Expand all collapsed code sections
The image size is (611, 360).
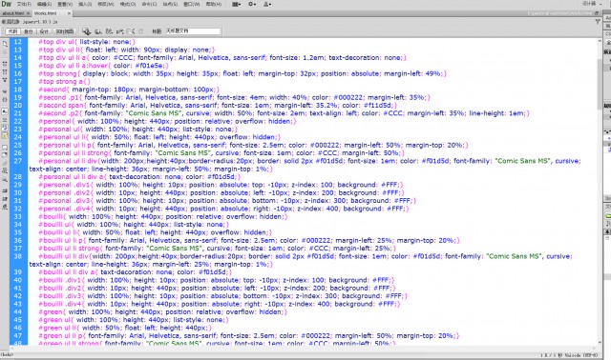tap(5, 80)
